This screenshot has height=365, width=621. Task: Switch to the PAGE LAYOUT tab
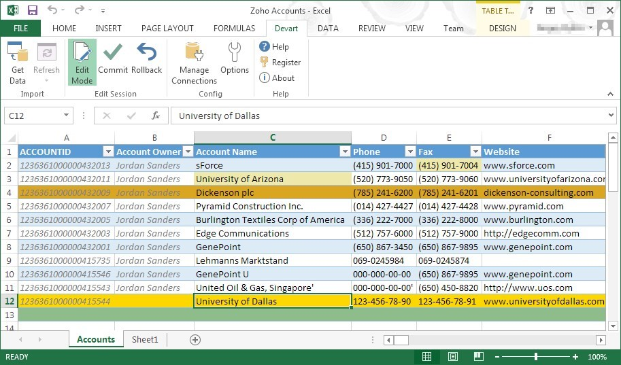[x=167, y=28]
